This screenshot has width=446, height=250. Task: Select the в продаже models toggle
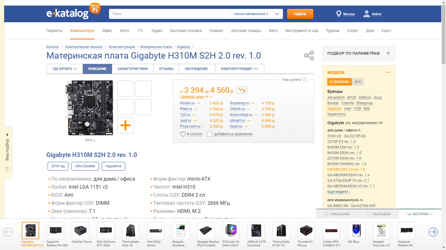pyautogui.click(x=339, y=81)
